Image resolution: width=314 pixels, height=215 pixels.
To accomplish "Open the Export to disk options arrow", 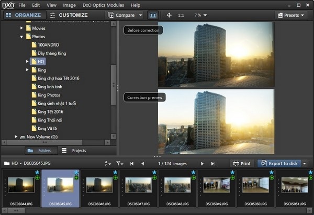I will [305, 164].
